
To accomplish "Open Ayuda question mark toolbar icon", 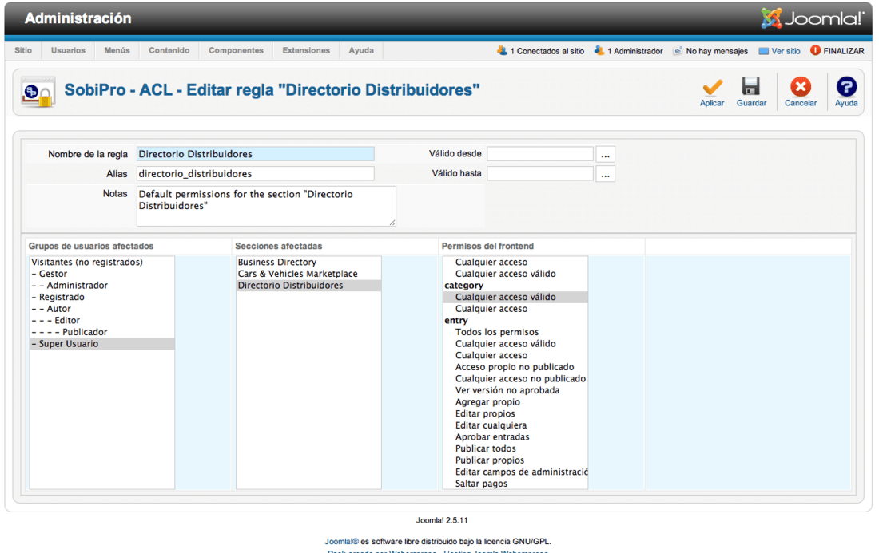I will click(x=846, y=87).
